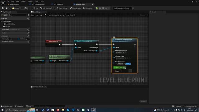
Task: Close the active MinimapDemo blueprint tab
Action: coord(93,4)
